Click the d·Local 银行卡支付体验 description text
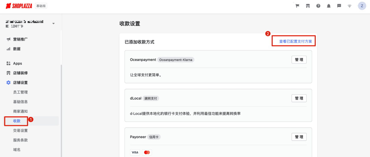 185,114
